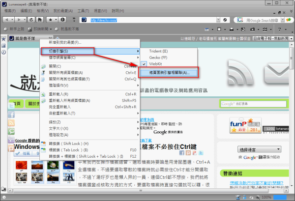Open the 編輯(E) menu
The width and height of the screenshot is (295, 201).
[x=26, y=11]
